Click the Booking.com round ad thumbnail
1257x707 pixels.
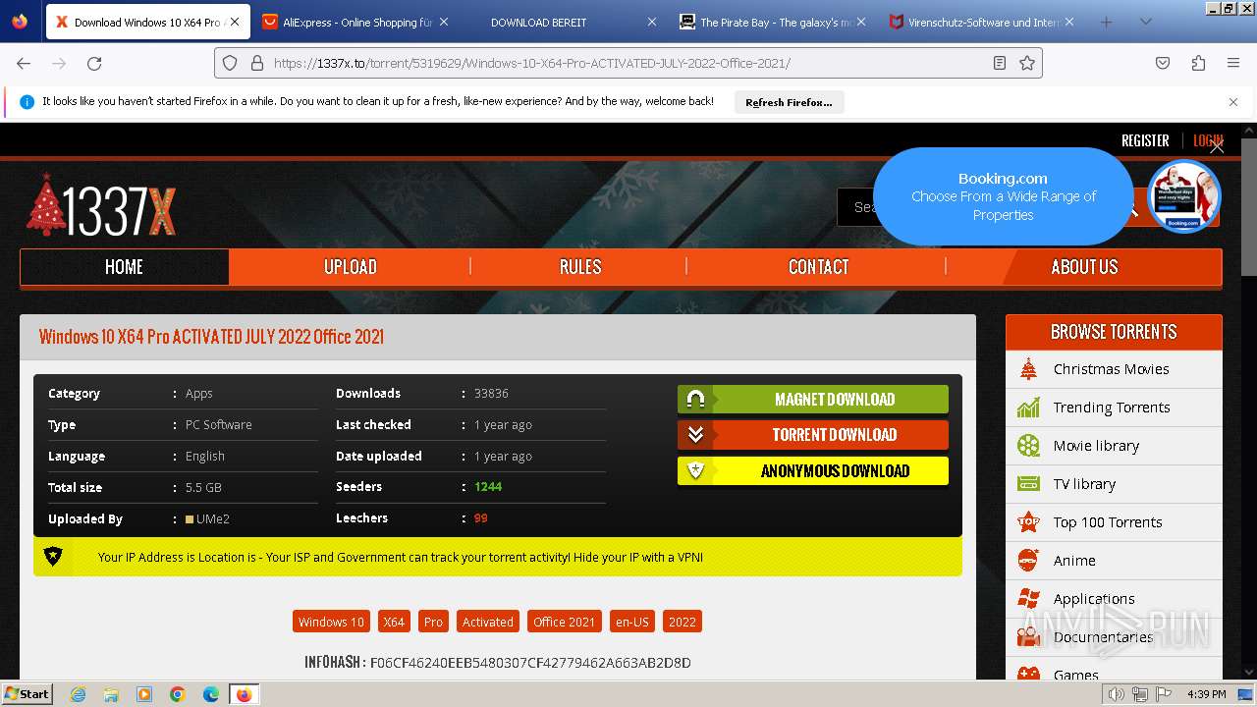click(x=1183, y=196)
